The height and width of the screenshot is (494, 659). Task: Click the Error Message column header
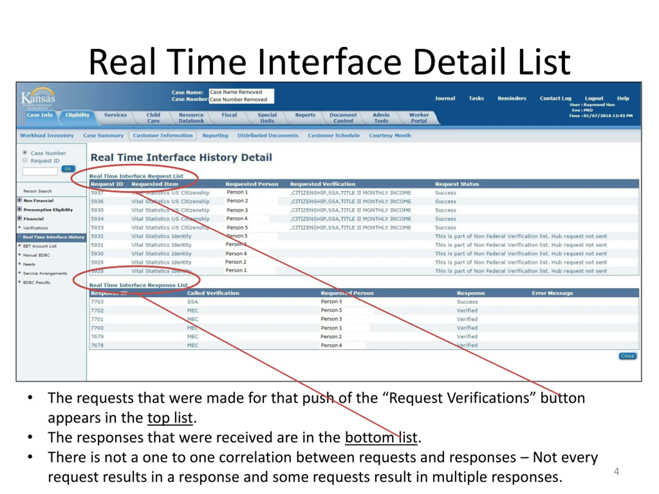552,293
